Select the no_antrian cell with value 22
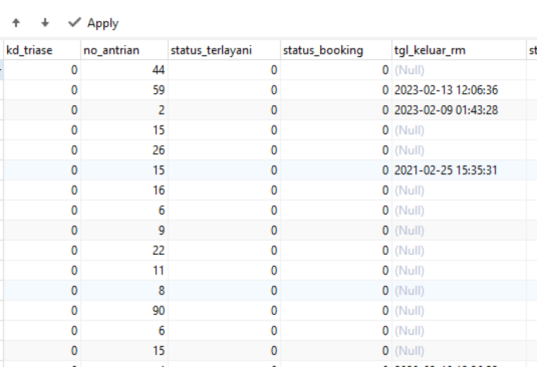537x367 pixels. tap(124, 251)
